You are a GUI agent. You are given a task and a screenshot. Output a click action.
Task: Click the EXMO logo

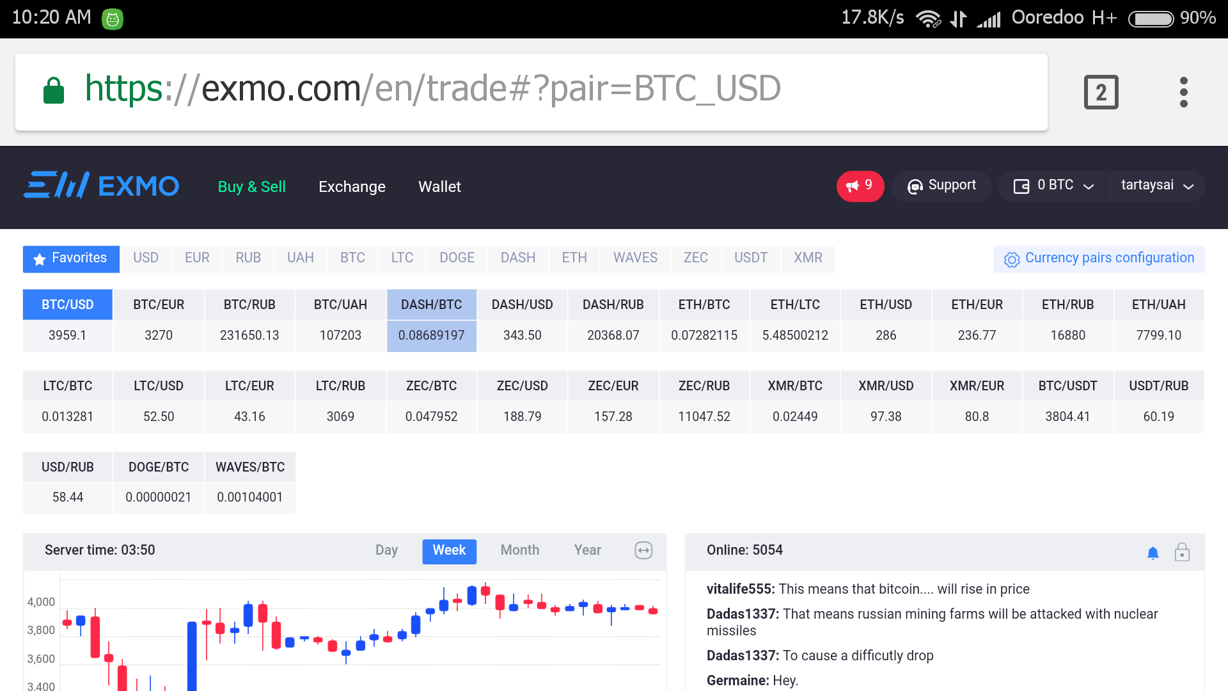101,186
